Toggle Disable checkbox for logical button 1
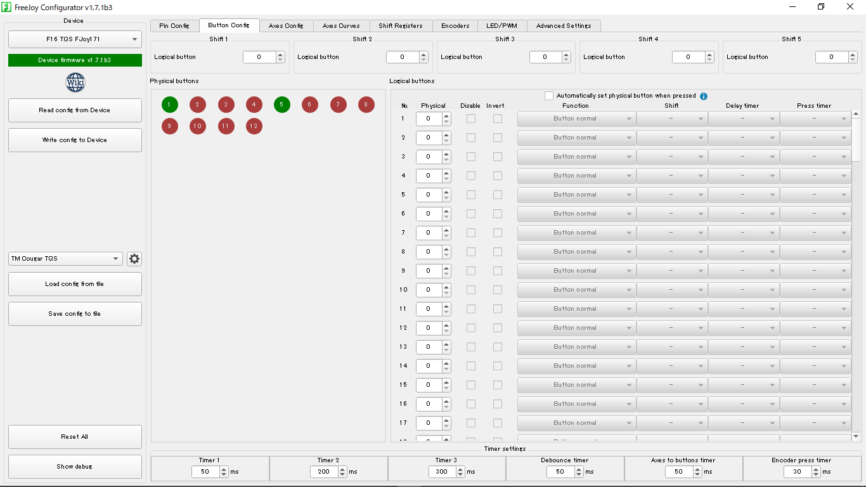This screenshot has width=866, height=487. click(470, 119)
